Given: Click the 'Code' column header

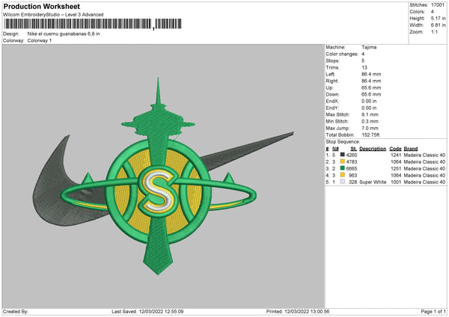Looking at the screenshot, I should coord(395,149).
